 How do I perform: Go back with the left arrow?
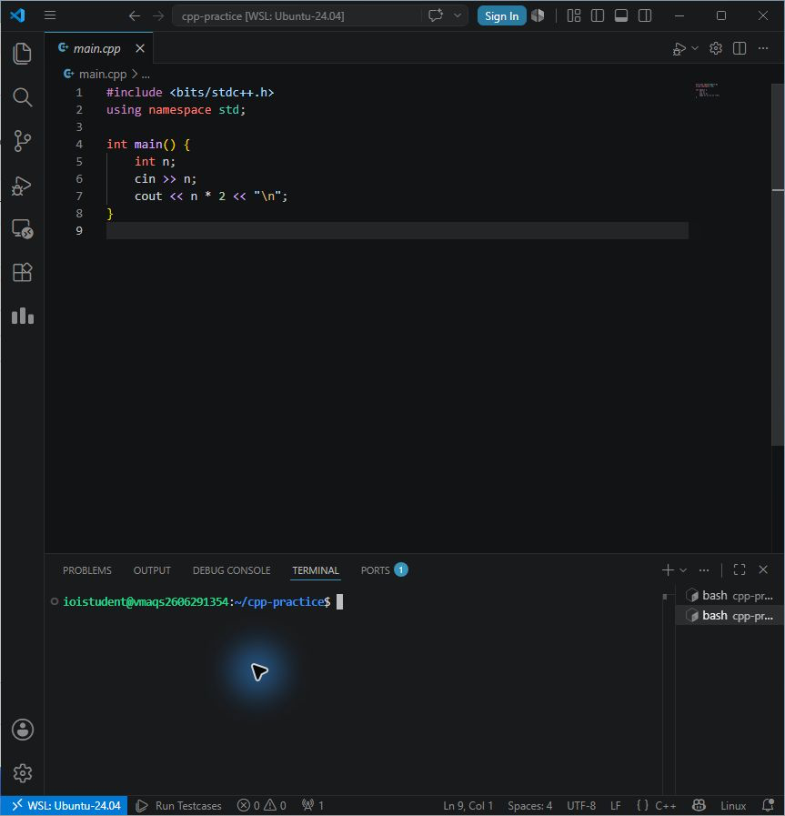pos(135,16)
